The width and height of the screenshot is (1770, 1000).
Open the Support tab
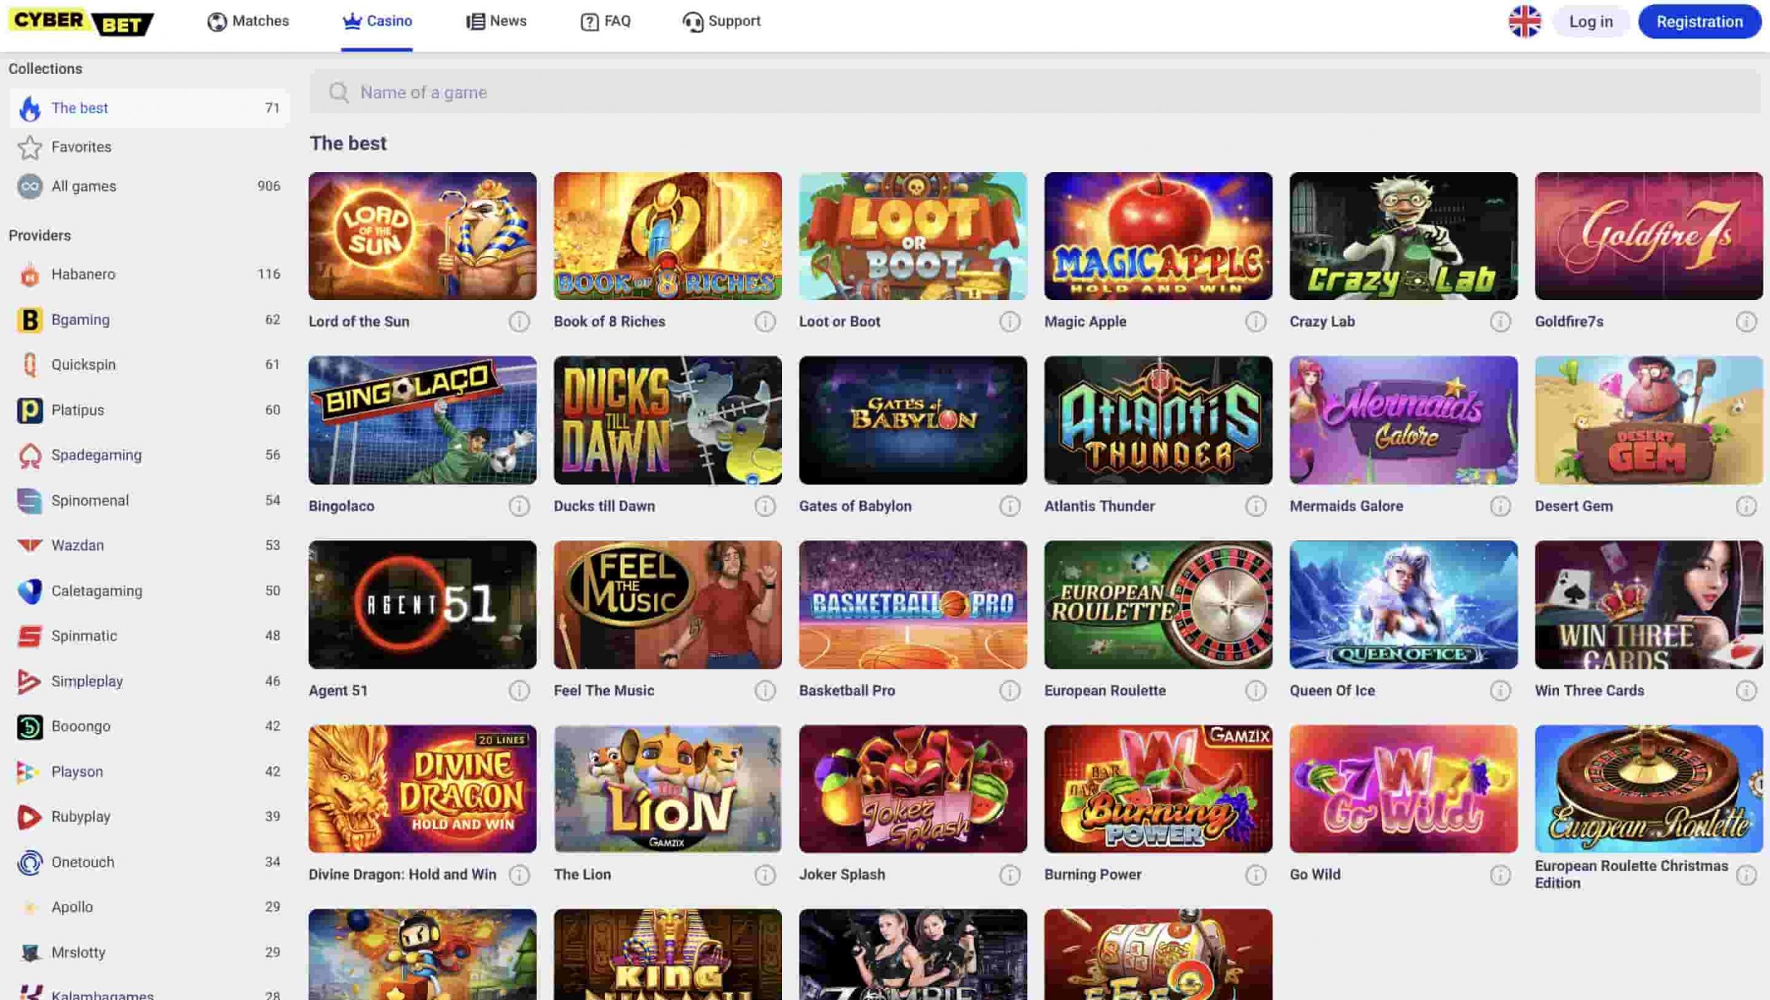(721, 21)
